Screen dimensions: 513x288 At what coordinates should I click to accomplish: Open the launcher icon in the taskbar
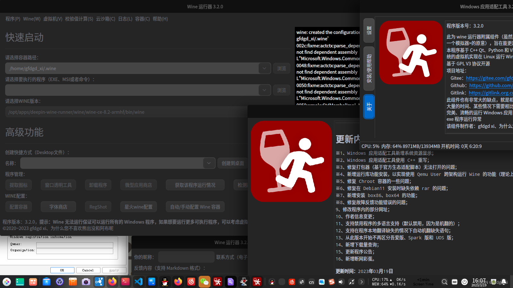tap(7, 282)
